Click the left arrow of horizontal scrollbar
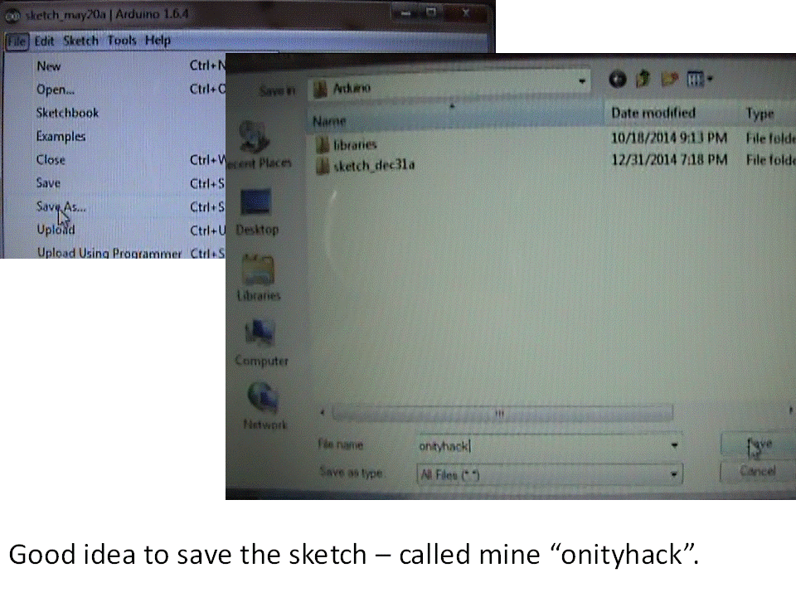This screenshot has height=597, width=796. click(323, 413)
